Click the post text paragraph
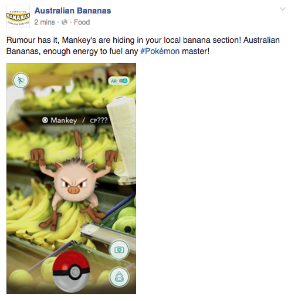The width and height of the screenshot is (288, 301). click(x=143, y=46)
